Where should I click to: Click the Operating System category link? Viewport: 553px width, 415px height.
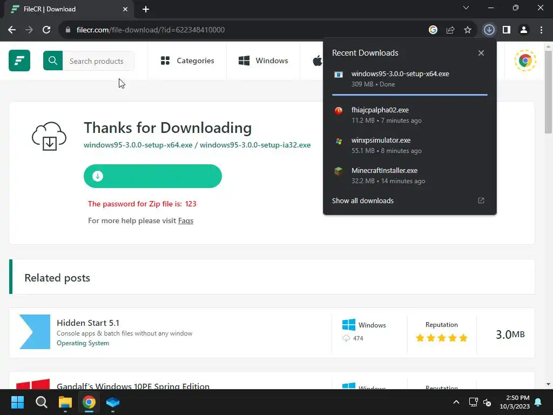[83, 343]
